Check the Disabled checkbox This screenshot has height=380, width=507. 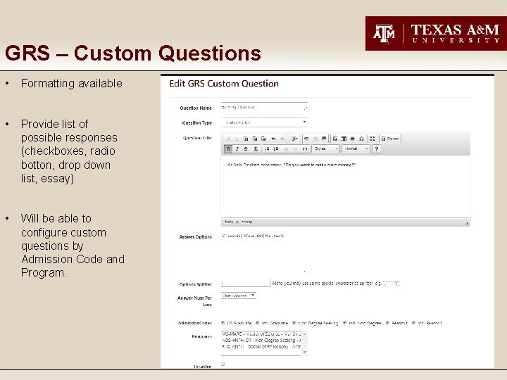pos(223,365)
